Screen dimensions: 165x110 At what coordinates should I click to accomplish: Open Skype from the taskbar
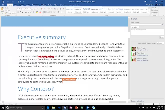(x=94, y=108)
